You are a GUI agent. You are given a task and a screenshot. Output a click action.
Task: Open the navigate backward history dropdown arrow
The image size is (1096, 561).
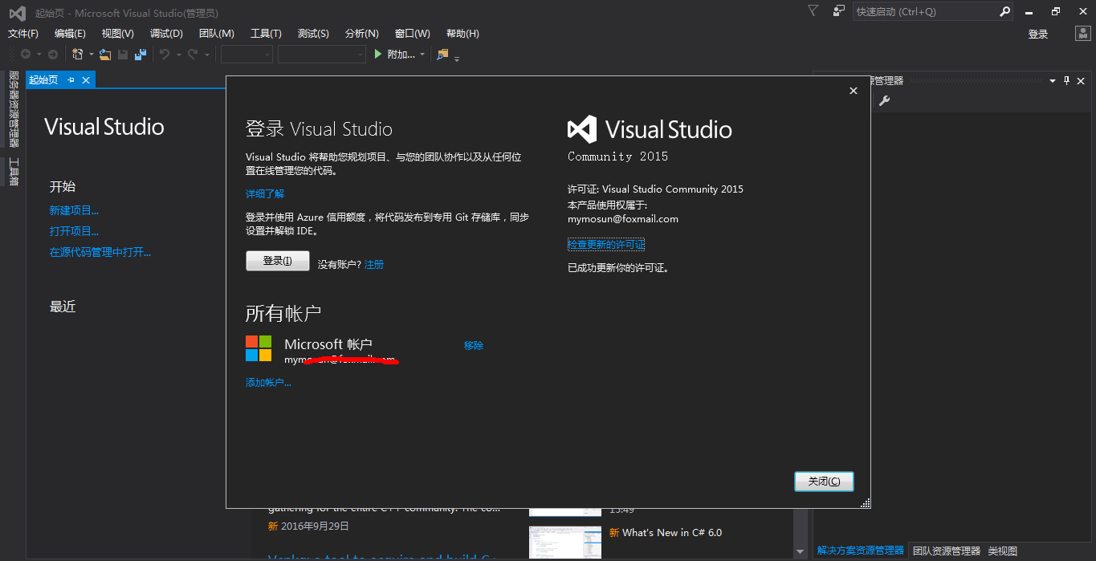tap(39, 55)
